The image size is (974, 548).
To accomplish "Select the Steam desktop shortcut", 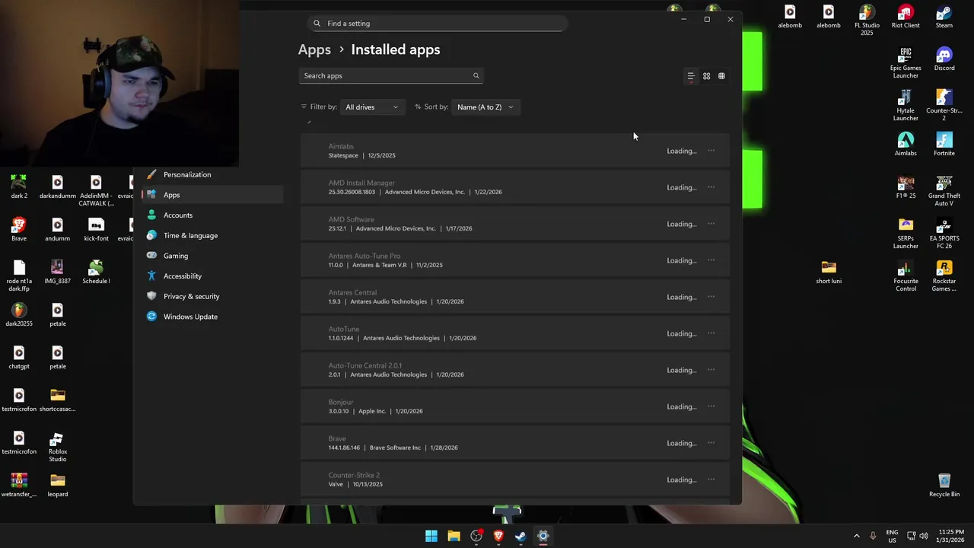I will coord(944,17).
